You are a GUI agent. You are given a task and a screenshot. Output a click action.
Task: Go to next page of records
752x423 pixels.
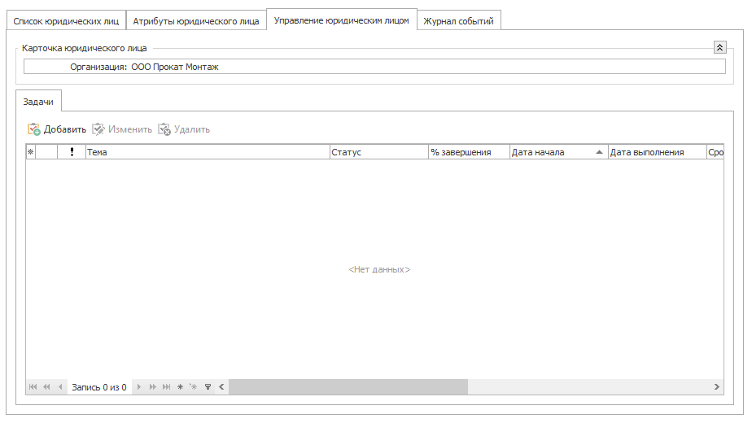[152, 386]
